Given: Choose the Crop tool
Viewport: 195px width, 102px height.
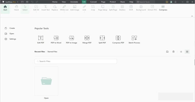Looking at the screenshot, I should click(x=93, y=8).
